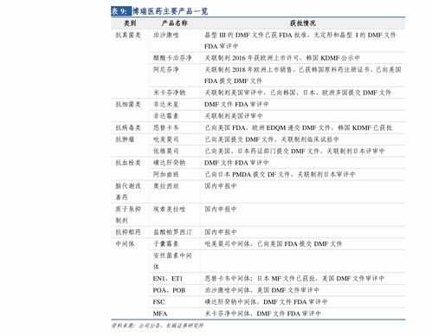Click '国内申报中' in the 盐酸帕罗西汀 row
This screenshot has width=432, height=336.
[221, 232]
